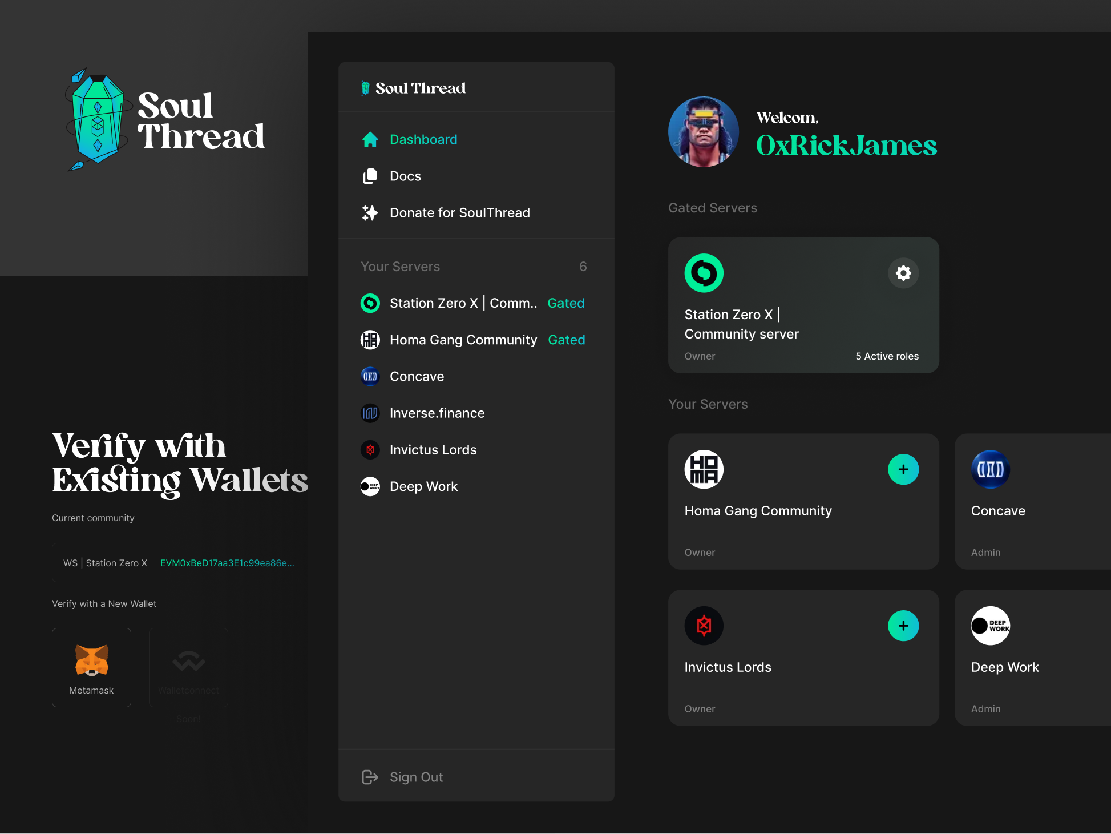Click 'Soul Thread' title in sidebar header
The image size is (1111, 834).
coord(421,88)
